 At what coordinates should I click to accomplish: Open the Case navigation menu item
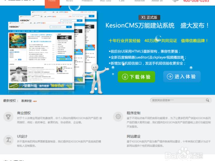122,1
